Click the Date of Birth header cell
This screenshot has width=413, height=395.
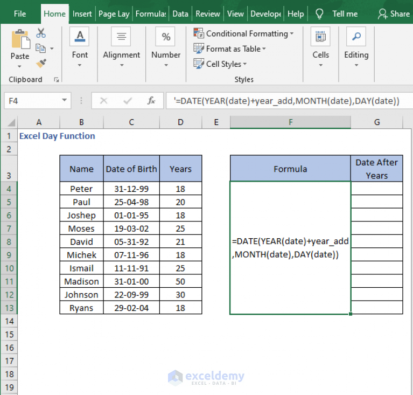click(x=131, y=169)
